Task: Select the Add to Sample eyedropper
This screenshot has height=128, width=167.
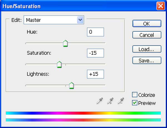Action: tap(110, 101)
